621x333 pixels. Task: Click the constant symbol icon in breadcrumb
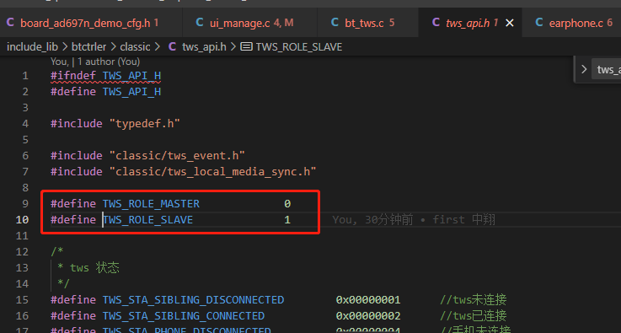point(246,47)
